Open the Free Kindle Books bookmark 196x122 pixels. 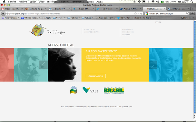coord(142,18)
